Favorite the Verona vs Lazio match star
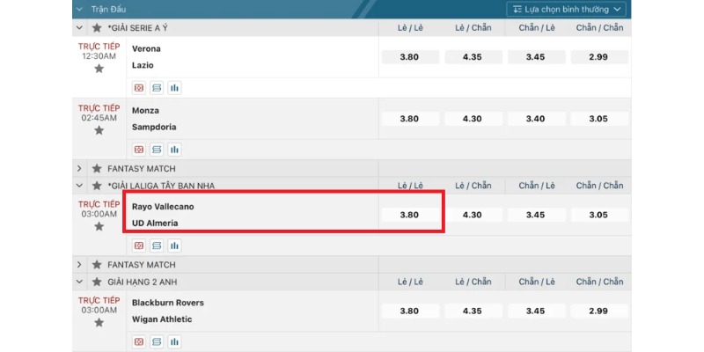Image resolution: width=704 pixels, height=352 pixels. tap(99, 69)
